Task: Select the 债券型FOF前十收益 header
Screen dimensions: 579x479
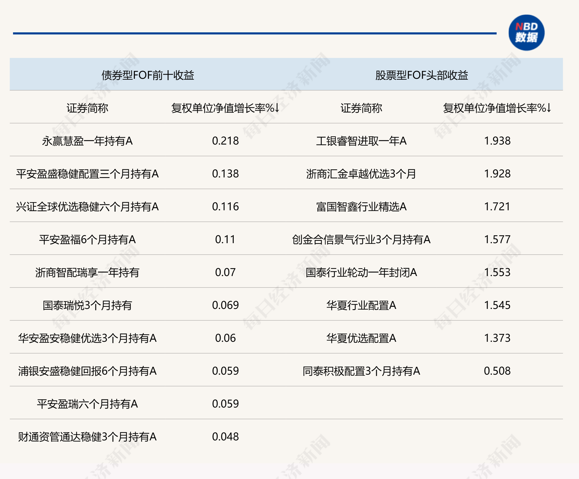Action: [x=148, y=75]
